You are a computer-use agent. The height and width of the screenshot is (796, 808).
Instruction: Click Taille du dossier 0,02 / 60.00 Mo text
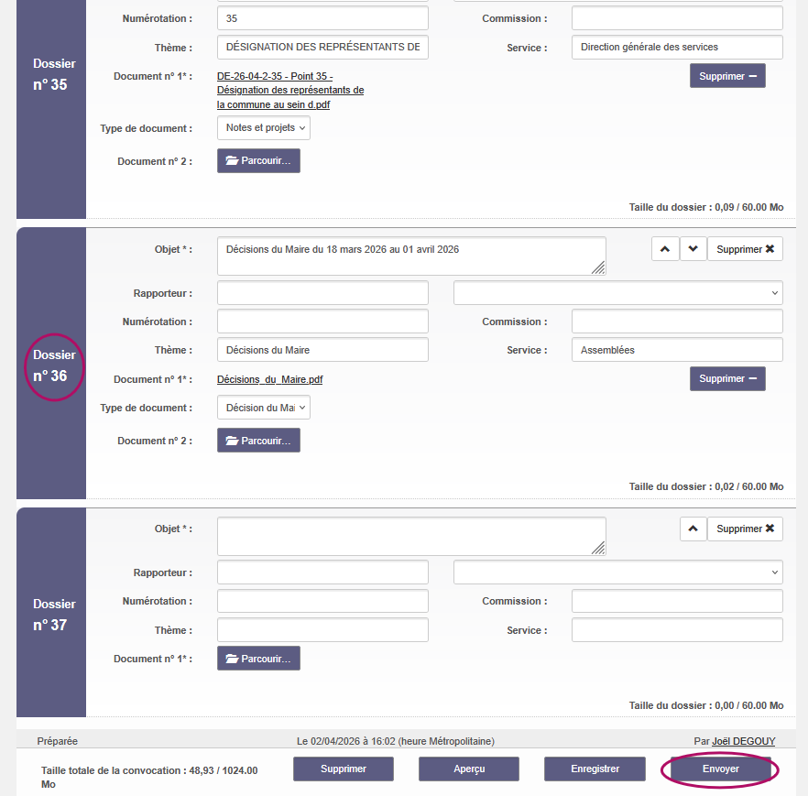(x=706, y=486)
